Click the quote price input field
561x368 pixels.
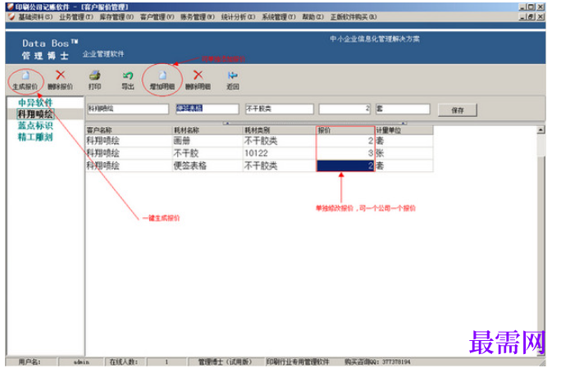[345, 109]
